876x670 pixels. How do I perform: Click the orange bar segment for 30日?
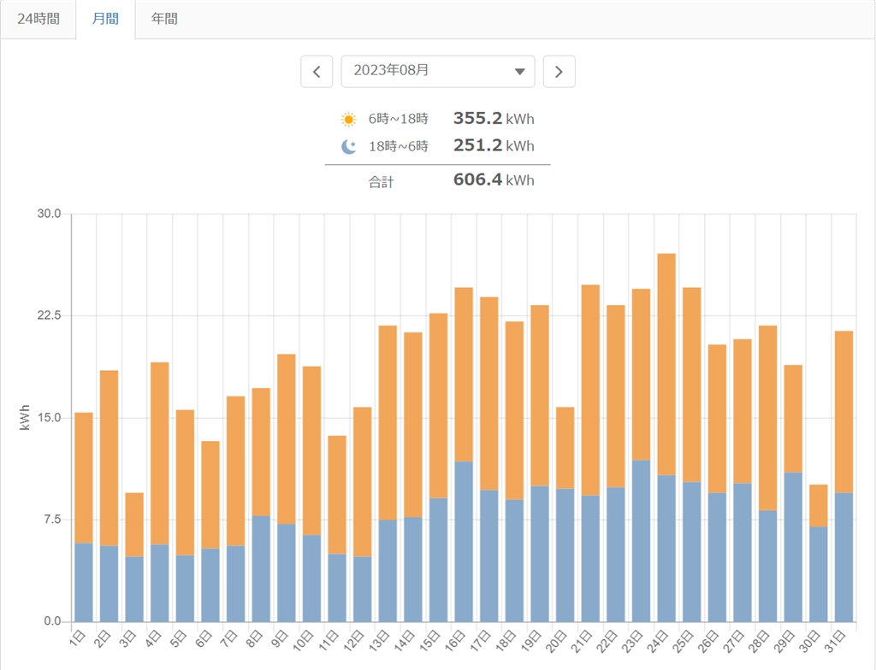tap(819, 505)
